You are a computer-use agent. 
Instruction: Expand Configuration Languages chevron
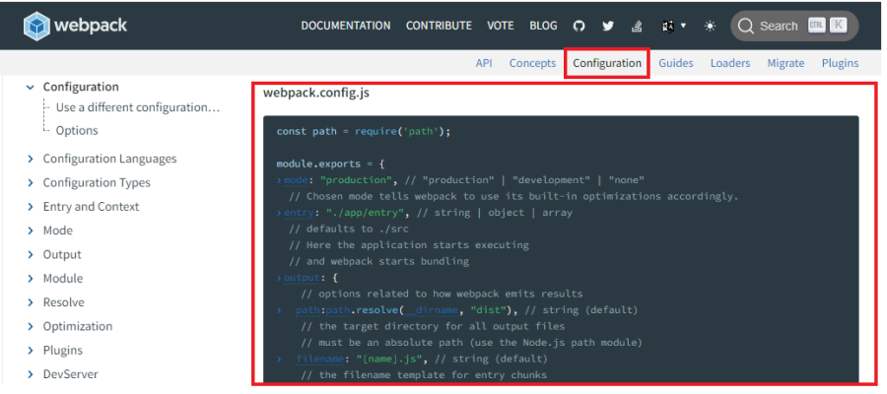[31, 159]
